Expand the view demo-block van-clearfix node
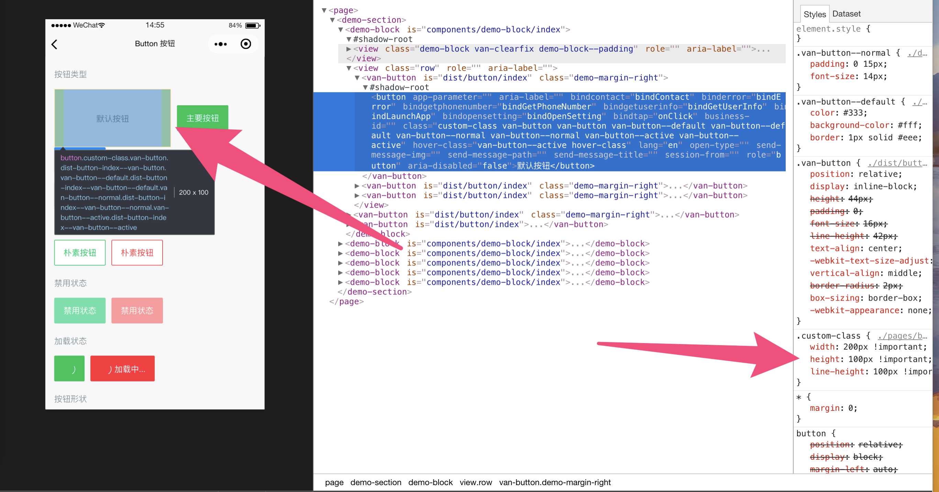 [x=349, y=48]
